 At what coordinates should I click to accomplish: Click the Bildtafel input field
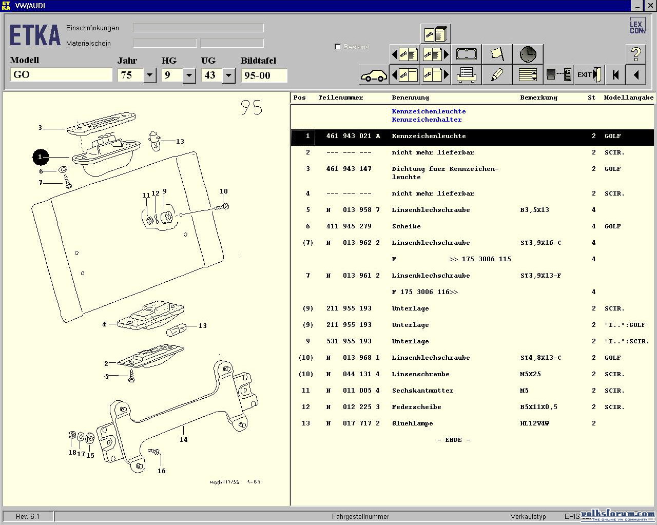(x=264, y=75)
